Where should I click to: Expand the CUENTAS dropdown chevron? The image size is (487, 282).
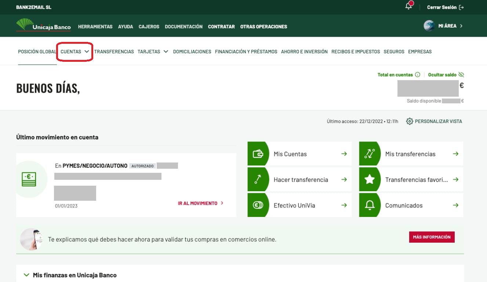coord(87,51)
